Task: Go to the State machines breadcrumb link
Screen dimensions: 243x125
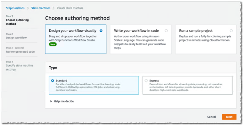Action: pos(41,8)
